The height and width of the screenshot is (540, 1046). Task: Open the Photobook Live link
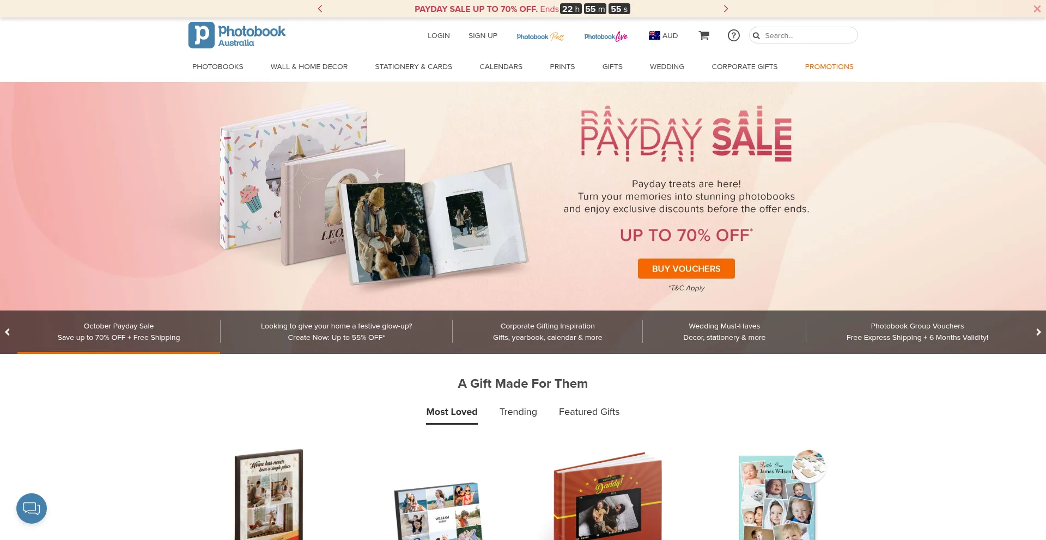coord(606,36)
